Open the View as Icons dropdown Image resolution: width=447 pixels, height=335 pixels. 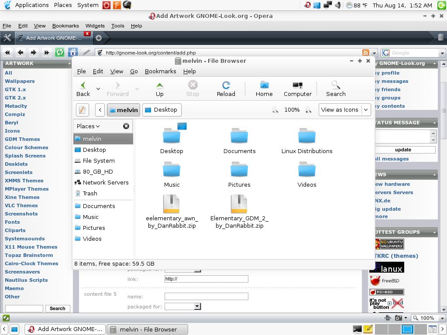point(345,110)
